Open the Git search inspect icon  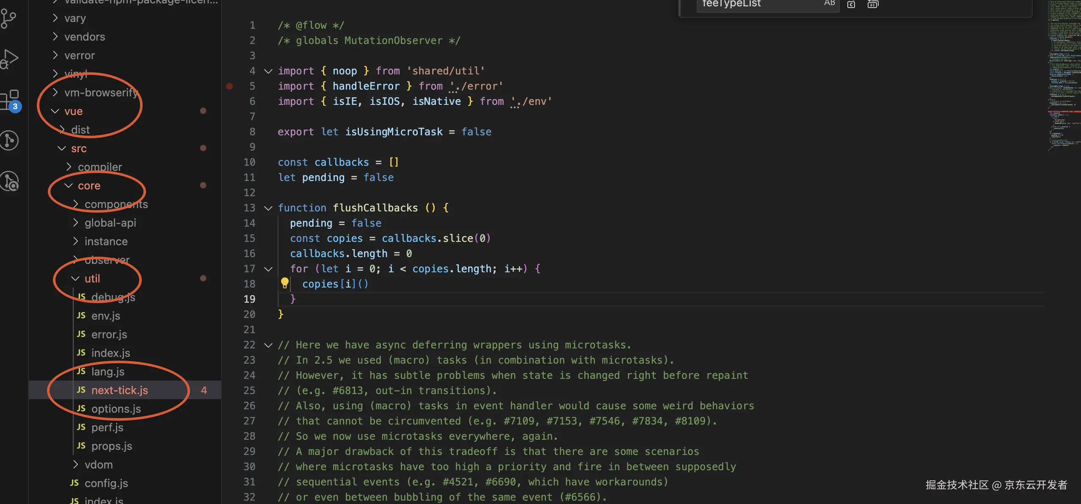point(9,181)
